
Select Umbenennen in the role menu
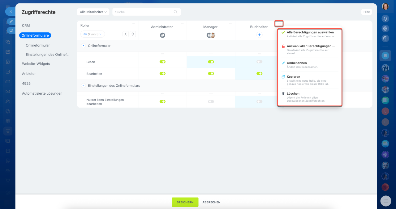(310, 65)
